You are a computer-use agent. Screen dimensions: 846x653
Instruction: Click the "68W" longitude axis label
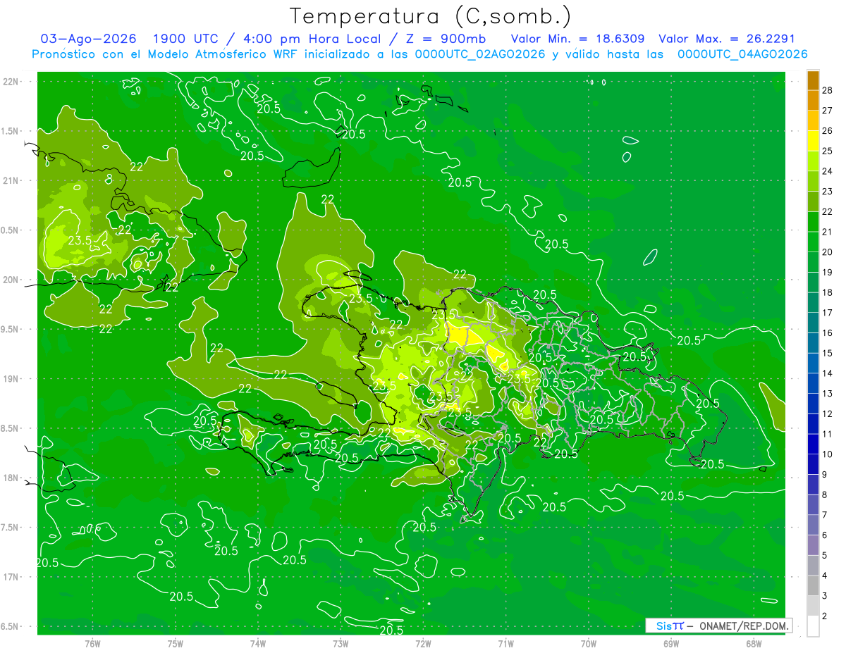pyautogui.click(x=754, y=644)
